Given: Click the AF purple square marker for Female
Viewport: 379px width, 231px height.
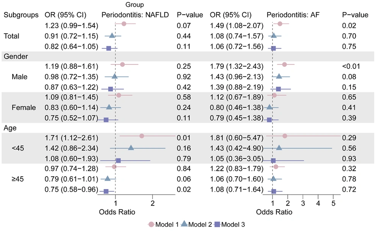Looking at the screenshot, I should (269, 119).
